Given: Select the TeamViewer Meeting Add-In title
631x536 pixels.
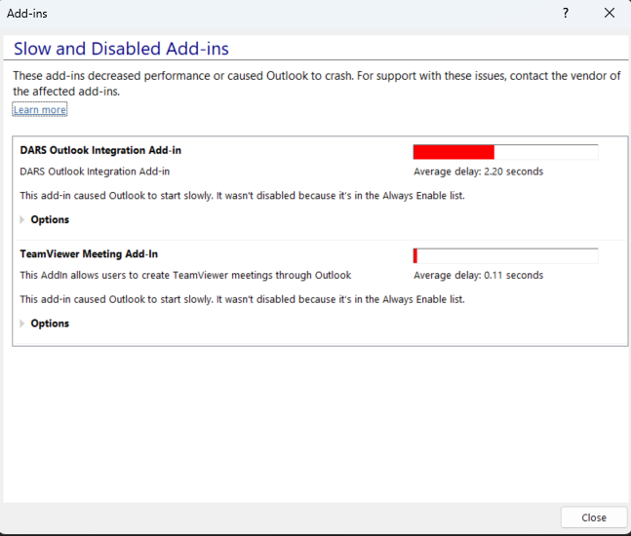Looking at the screenshot, I should (x=89, y=253).
